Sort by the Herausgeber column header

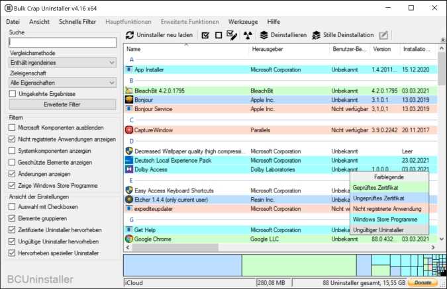(x=289, y=49)
